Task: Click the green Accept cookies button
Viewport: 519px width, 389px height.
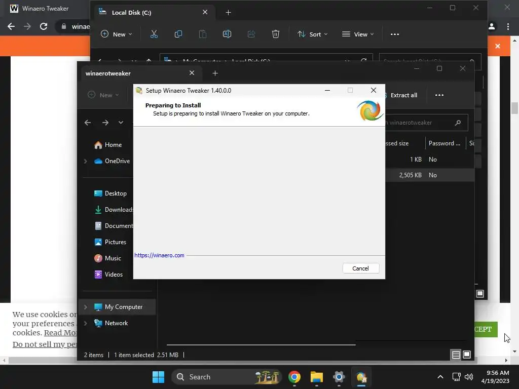Action: click(x=486, y=329)
